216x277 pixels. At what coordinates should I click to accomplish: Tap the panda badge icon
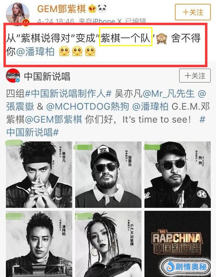(102, 9)
